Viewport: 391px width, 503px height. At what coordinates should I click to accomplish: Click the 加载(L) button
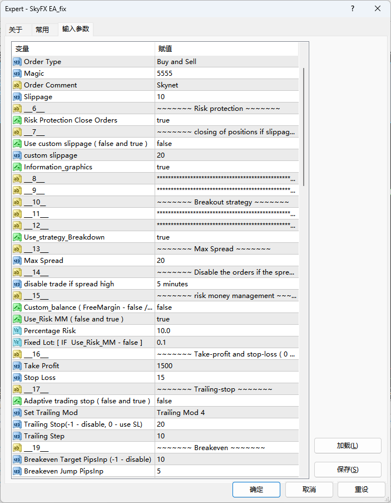click(348, 446)
